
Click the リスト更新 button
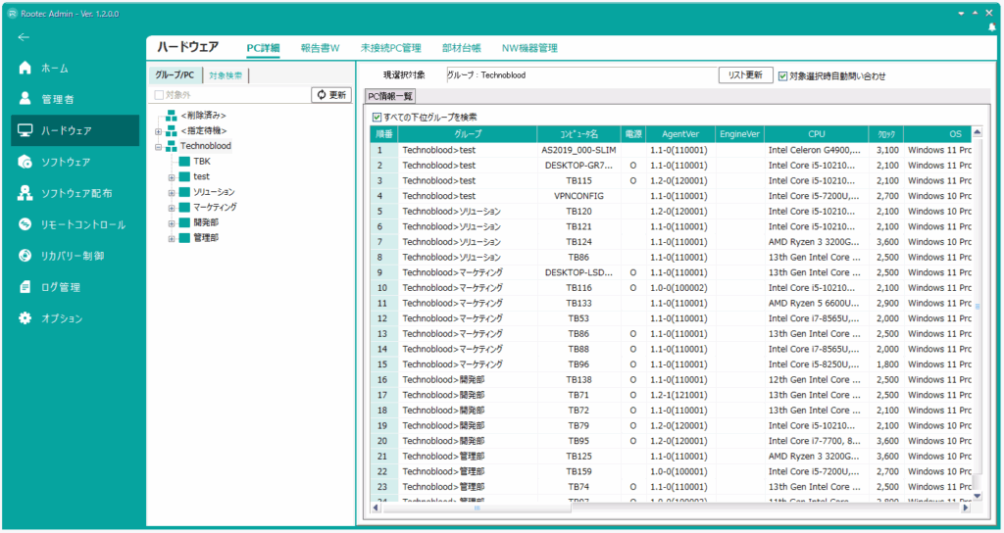[745, 75]
